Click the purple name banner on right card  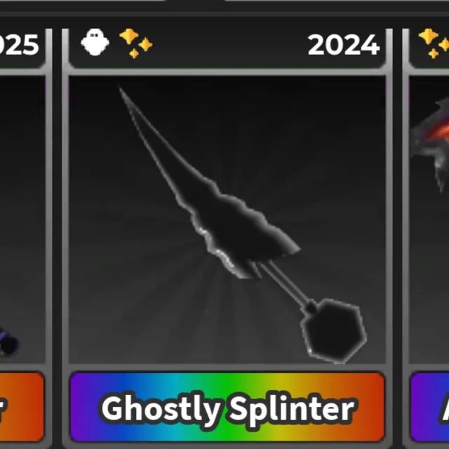[x=429, y=407]
